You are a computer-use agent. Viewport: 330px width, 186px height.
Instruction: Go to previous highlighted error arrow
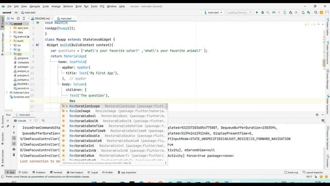tap(319, 24)
